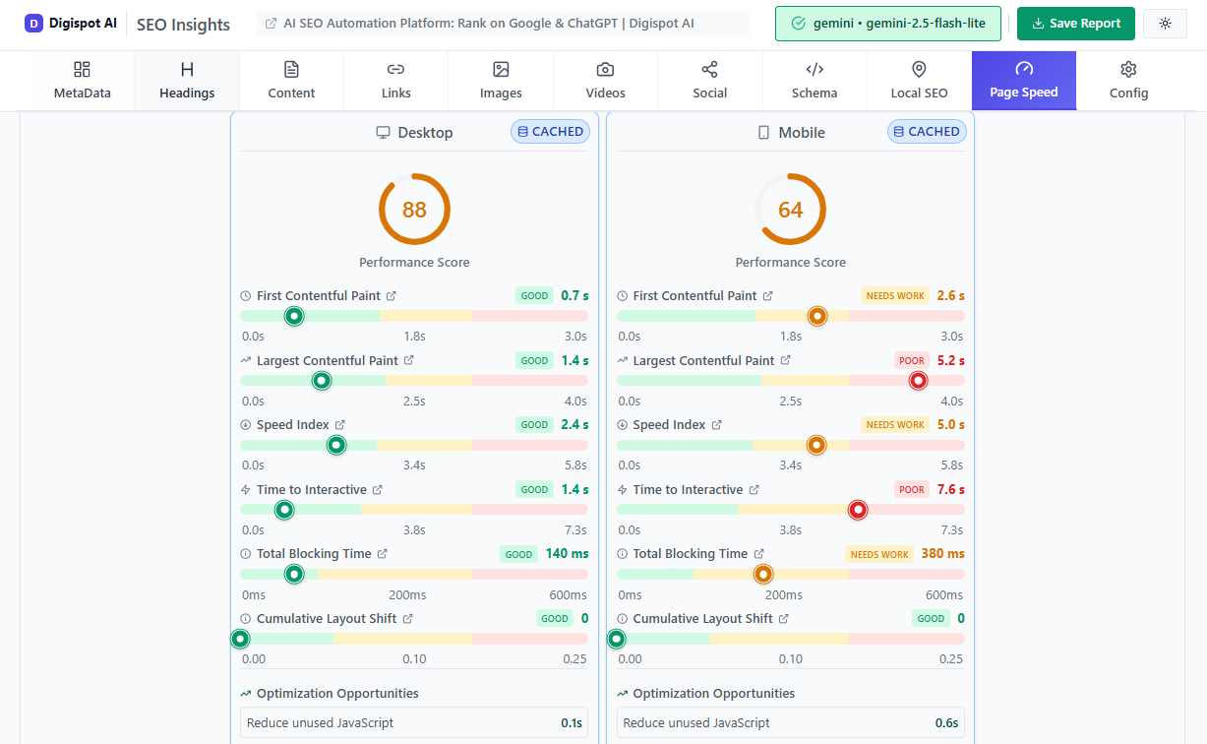The height and width of the screenshot is (744, 1207).
Task: Expand Desktop Reduce unused JavaScript opportunity
Action: (x=413, y=722)
